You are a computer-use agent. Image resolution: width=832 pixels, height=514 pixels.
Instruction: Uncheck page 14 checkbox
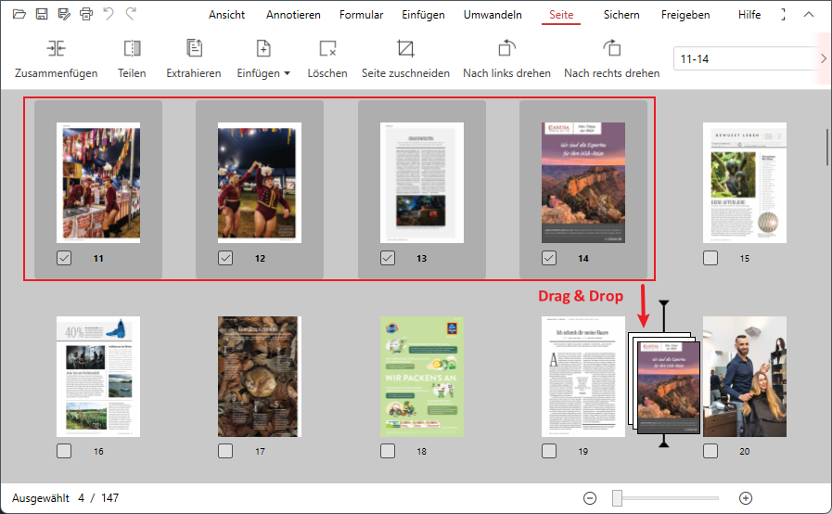point(549,258)
